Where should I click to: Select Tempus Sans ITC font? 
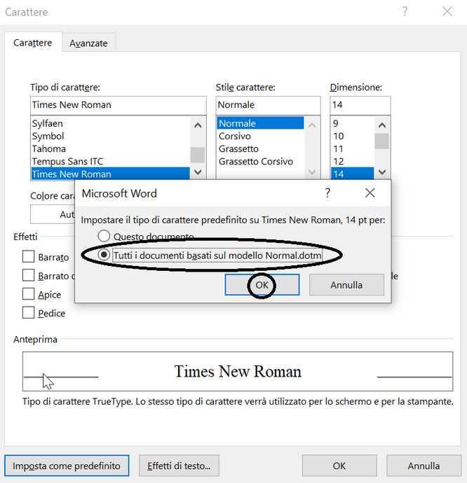coord(111,161)
